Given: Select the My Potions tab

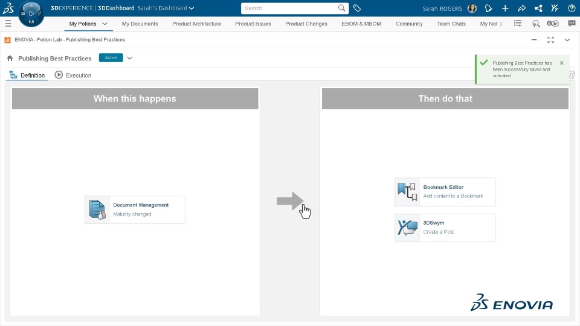Looking at the screenshot, I should tap(83, 24).
